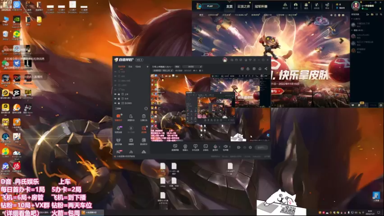This screenshot has height=216, width=384.
Task: Click new folder icon in League friends panel
Action: (372, 14)
